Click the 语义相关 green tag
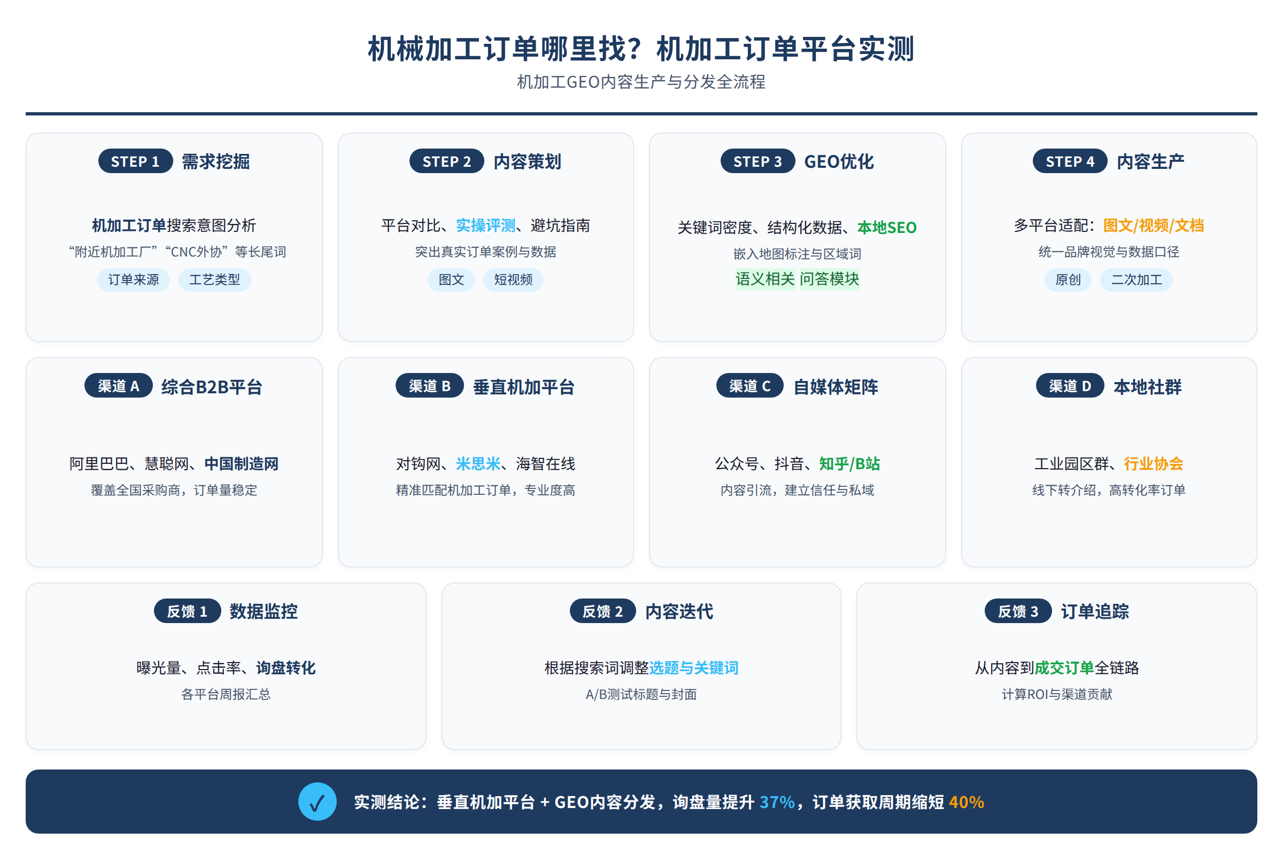 [x=766, y=279]
